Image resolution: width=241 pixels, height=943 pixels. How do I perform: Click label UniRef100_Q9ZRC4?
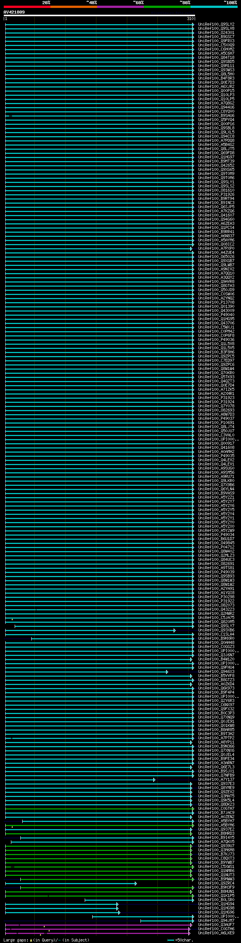click(x=216, y=883)
